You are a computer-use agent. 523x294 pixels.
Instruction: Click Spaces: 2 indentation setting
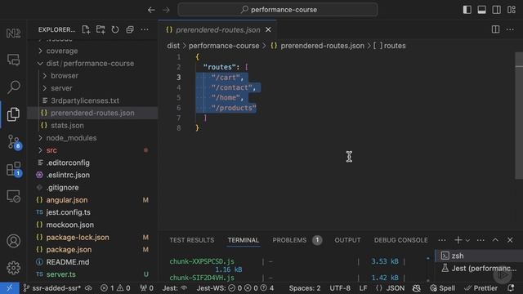[305, 288]
